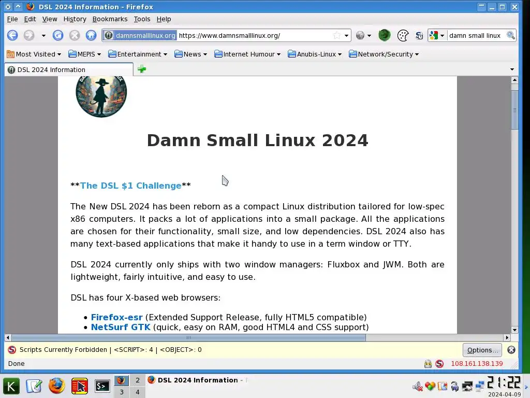
Task: Click the colorful hearts tray icon
Action: pyautogui.click(x=430, y=386)
